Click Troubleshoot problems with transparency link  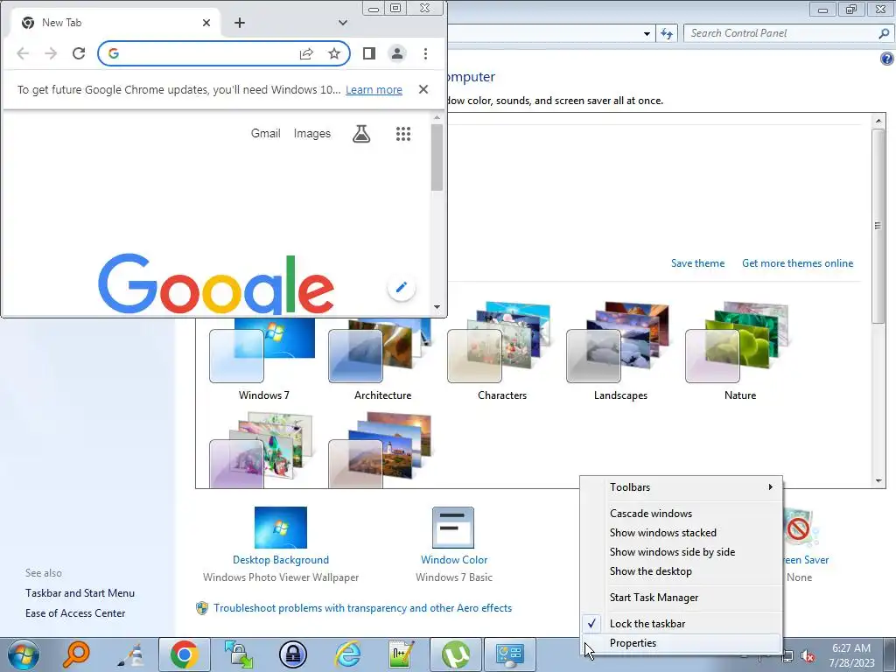point(363,608)
